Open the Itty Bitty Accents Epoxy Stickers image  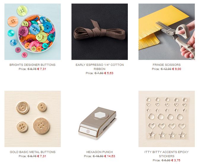coord(166,119)
